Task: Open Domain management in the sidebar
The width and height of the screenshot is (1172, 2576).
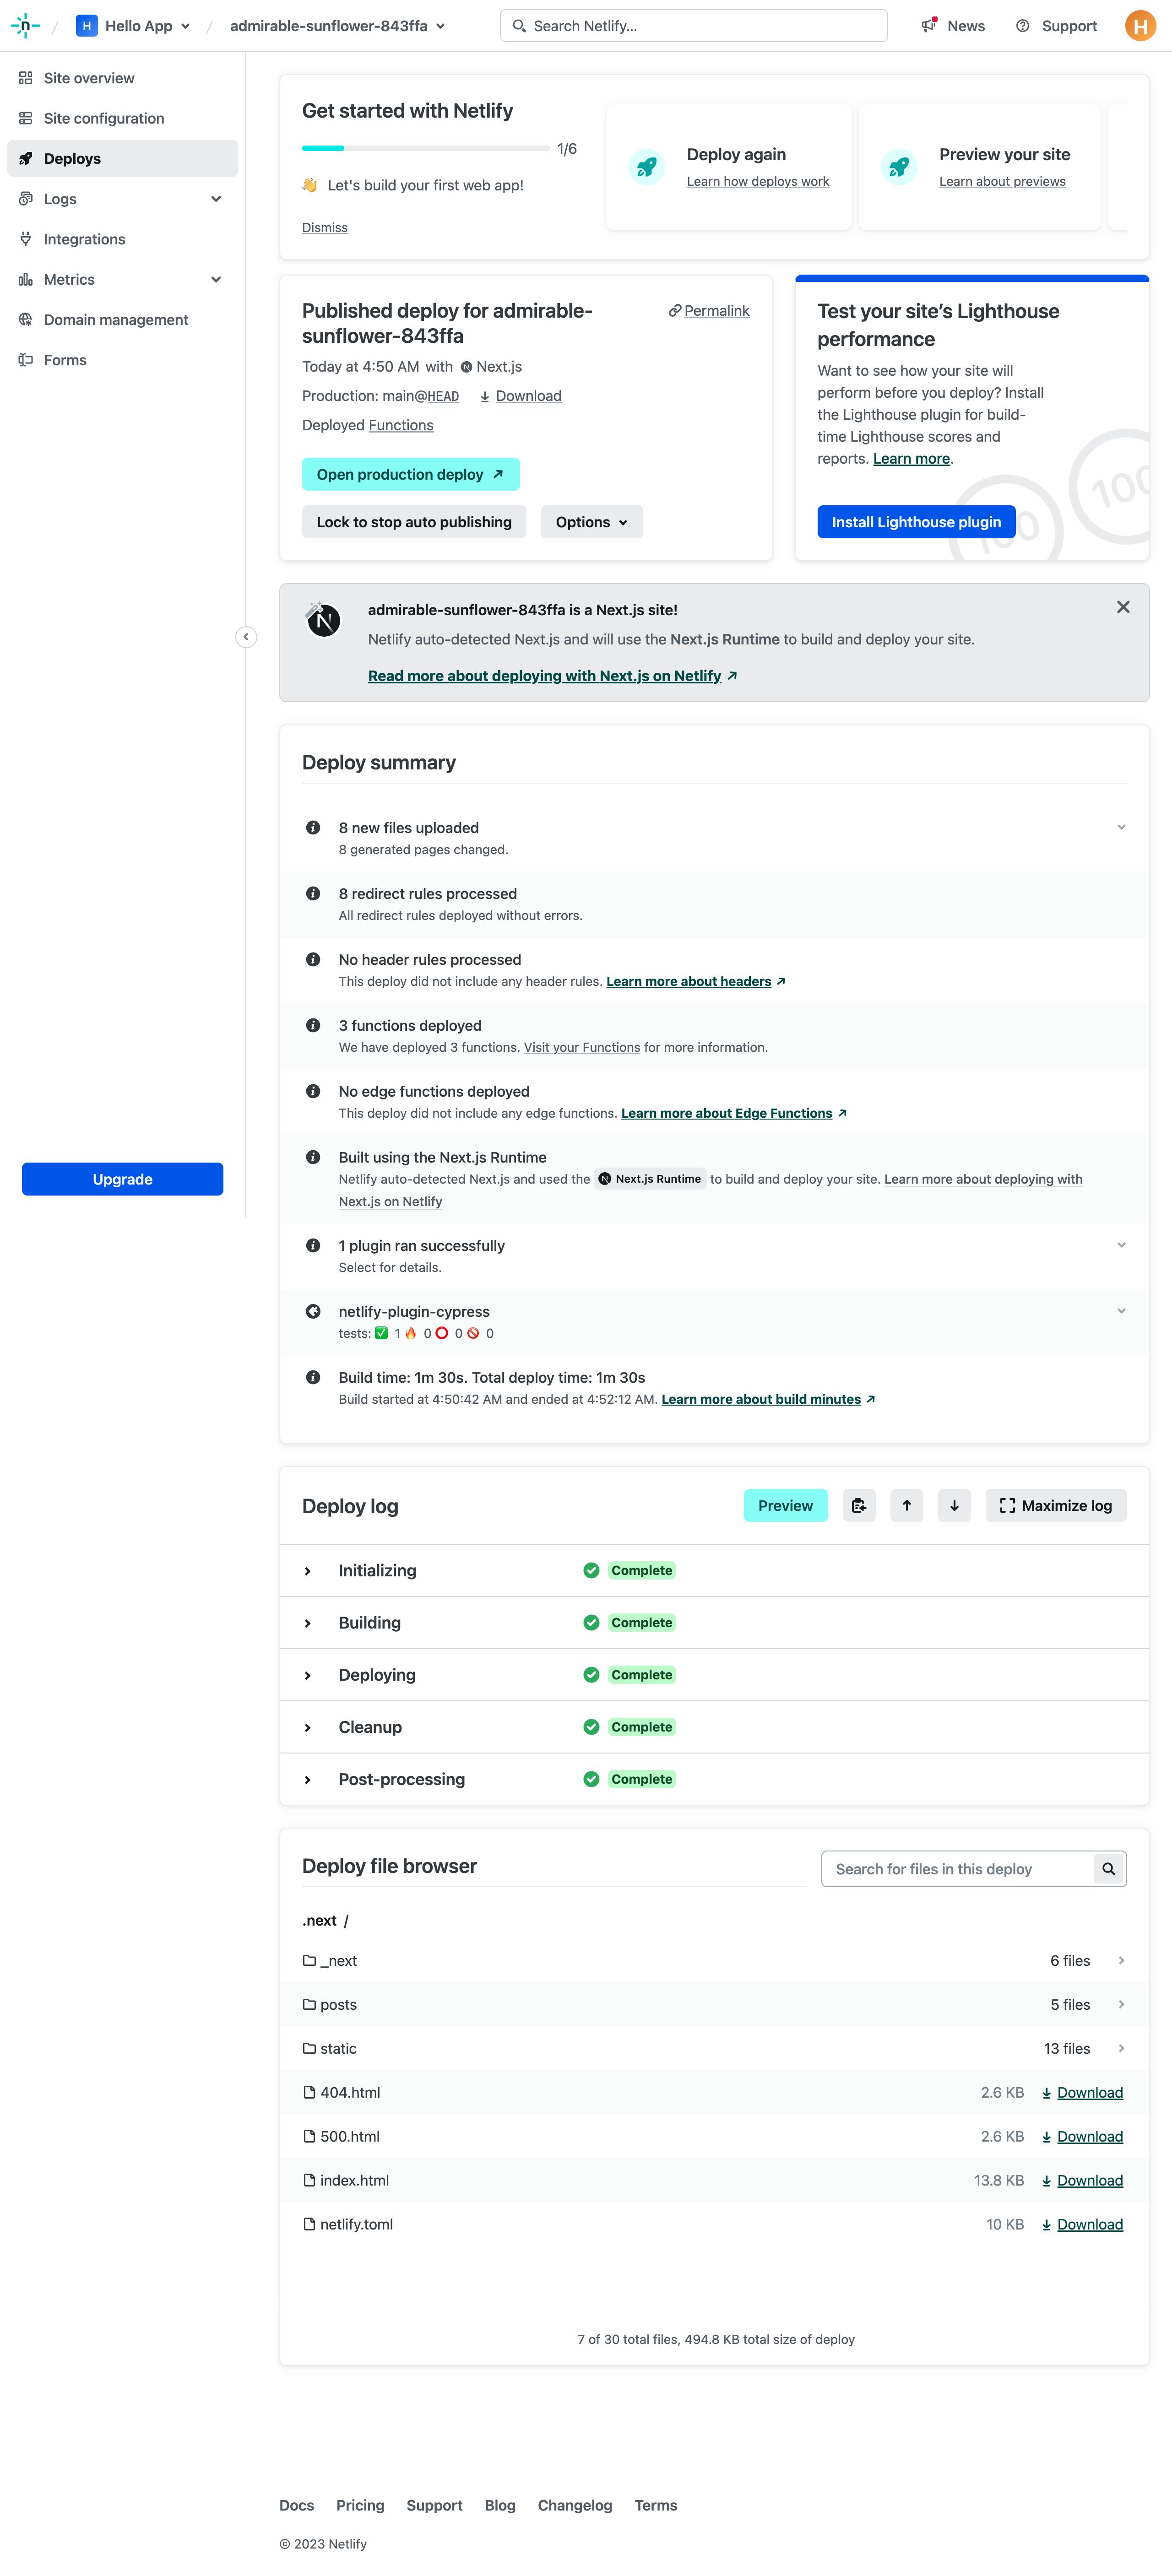Action: (122, 320)
